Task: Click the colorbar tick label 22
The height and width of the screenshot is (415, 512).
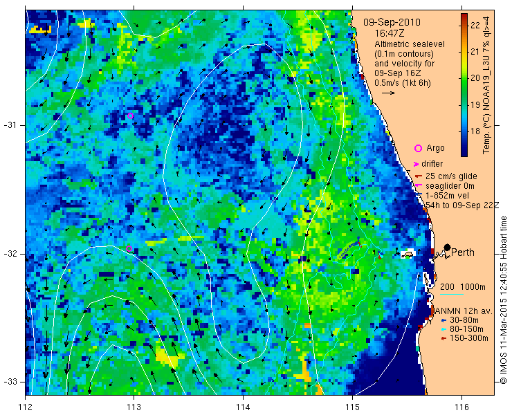Action: point(475,25)
